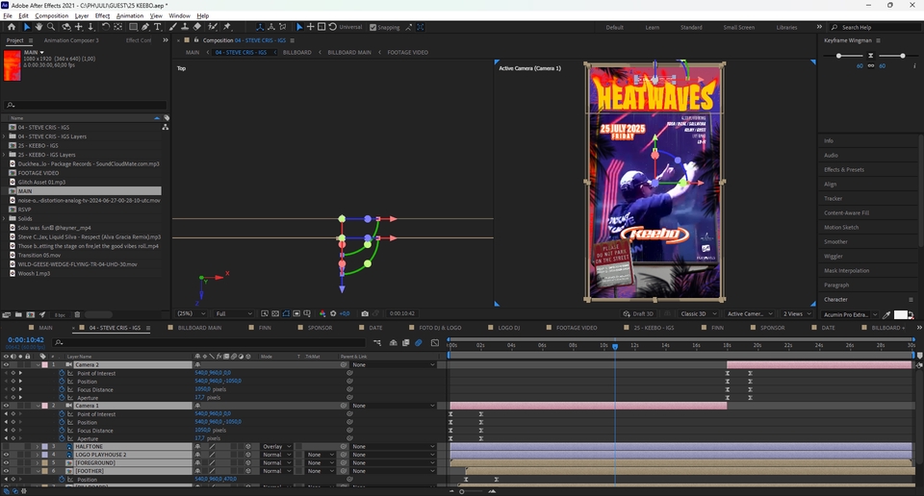Select the Pen tool
This screenshot has height=496, width=924.
coord(145,27)
